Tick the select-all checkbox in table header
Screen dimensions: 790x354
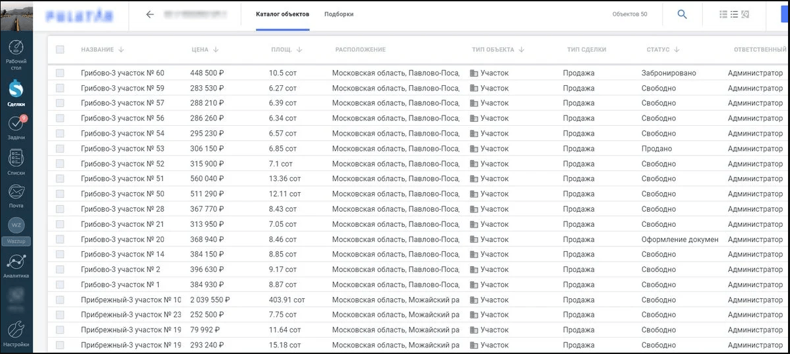60,50
